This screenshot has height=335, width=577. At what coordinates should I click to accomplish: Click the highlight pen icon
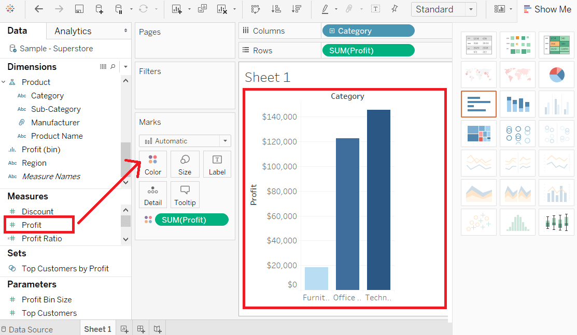tap(325, 9)
